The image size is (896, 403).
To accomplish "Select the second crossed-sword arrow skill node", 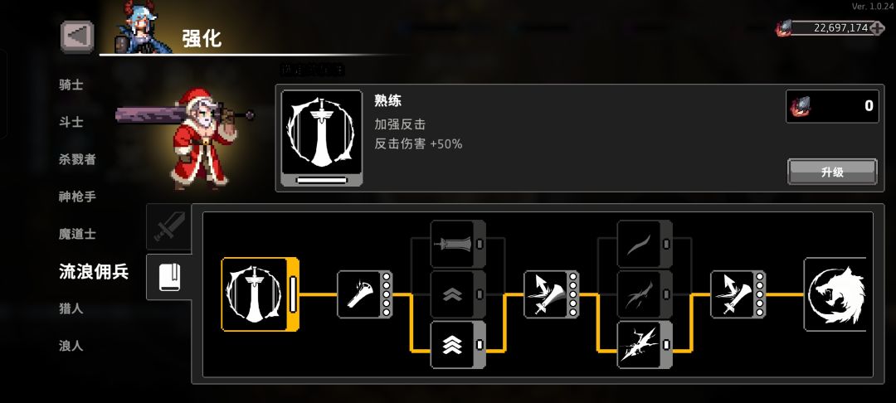I will point(738,294).
